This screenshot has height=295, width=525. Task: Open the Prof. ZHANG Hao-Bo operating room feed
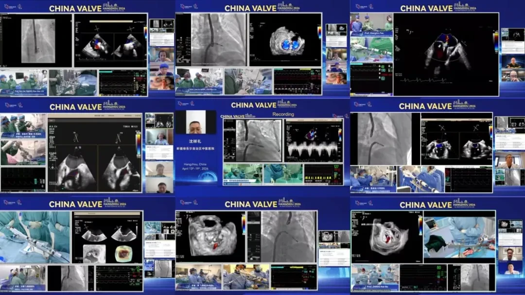(x=375, y=278)
